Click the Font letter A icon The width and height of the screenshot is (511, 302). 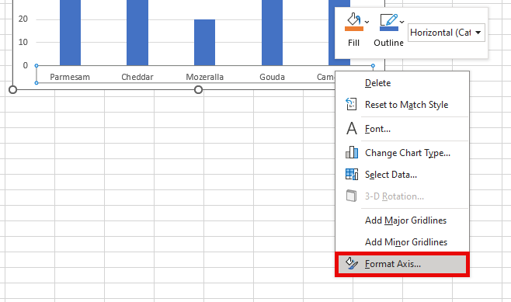click(351, 128)
